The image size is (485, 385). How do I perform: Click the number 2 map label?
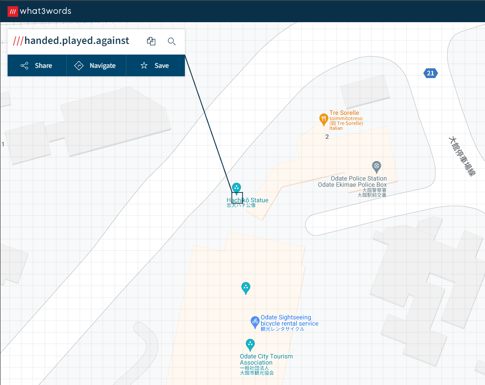point(327,137)
